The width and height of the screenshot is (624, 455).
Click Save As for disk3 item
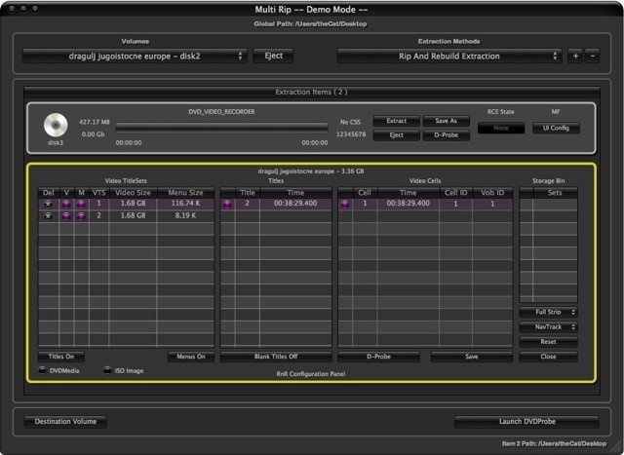coord(447,121)
